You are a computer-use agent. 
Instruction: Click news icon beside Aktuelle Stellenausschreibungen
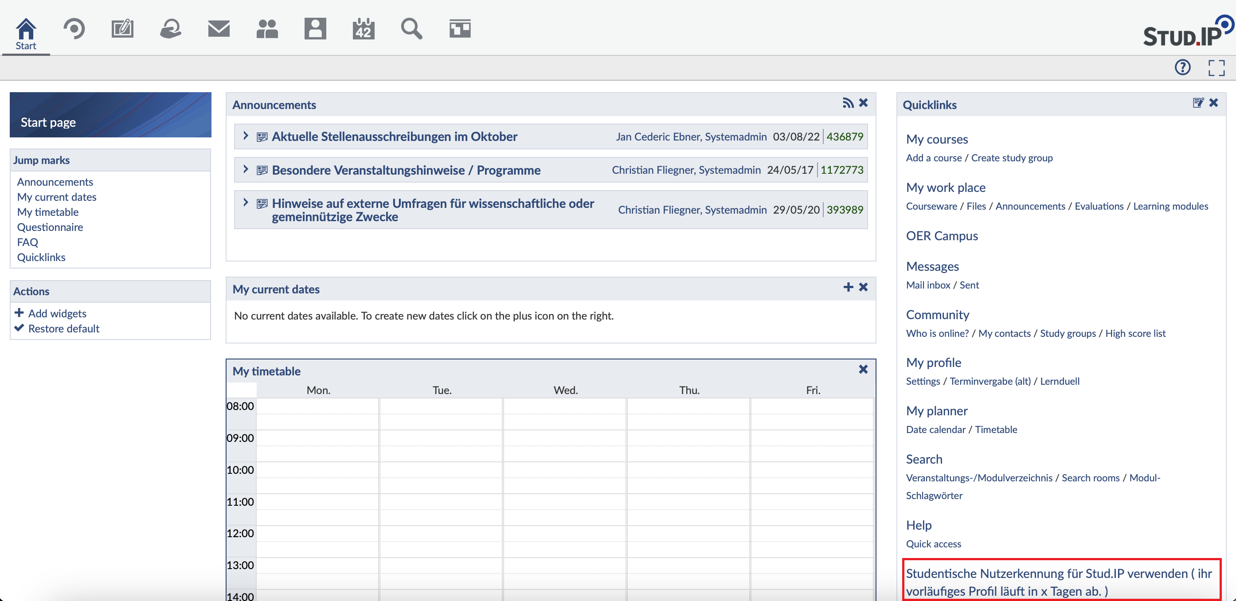point(262,137)
